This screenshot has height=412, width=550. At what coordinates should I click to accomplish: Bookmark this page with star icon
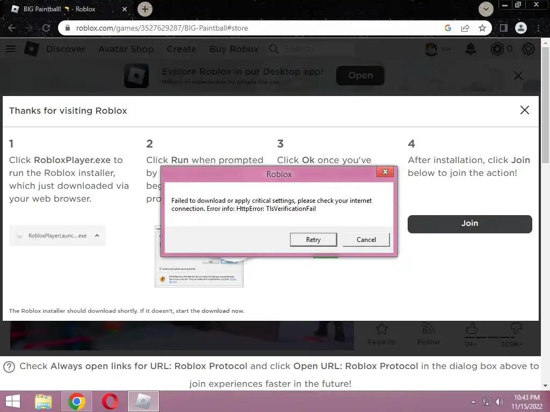click(482, 28)
